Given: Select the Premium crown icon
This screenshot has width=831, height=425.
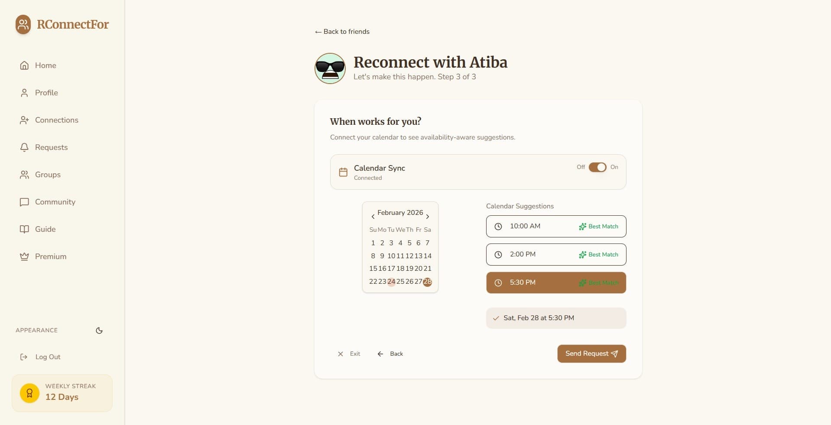Looking at the screenshot, I should pyautogui.click(x=24, y=256).
